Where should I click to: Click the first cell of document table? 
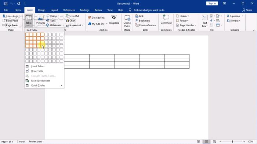pyautogui.click(x=77, y=56)
